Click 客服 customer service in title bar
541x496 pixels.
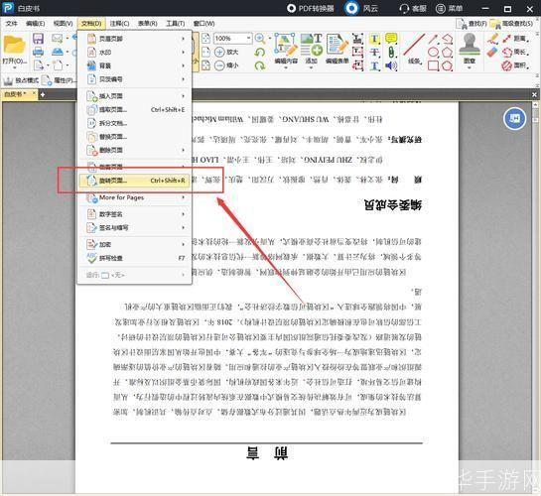click(x=413, y=8)
